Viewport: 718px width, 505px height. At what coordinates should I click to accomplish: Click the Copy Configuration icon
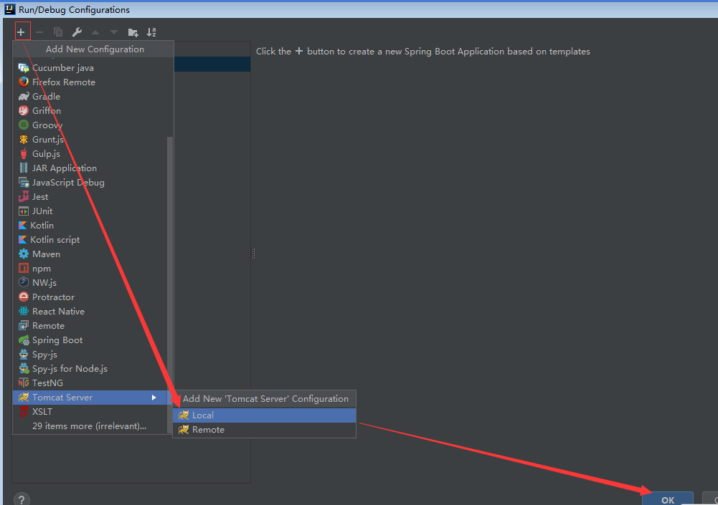[58, 32]
